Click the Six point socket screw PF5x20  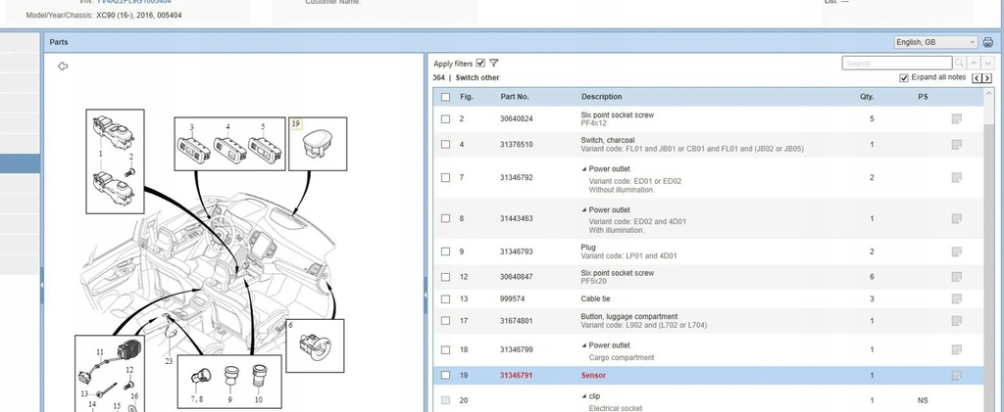pyautogui.click(x=618, y=277)
